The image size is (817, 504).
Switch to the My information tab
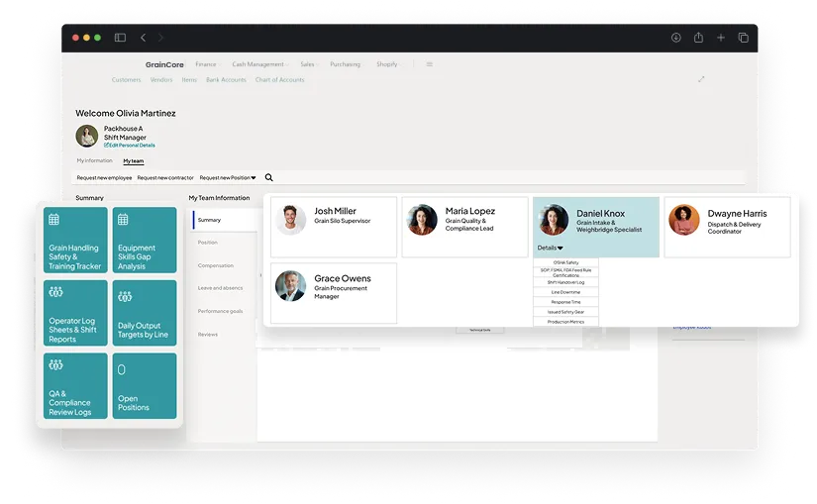[x=95, y=160]
